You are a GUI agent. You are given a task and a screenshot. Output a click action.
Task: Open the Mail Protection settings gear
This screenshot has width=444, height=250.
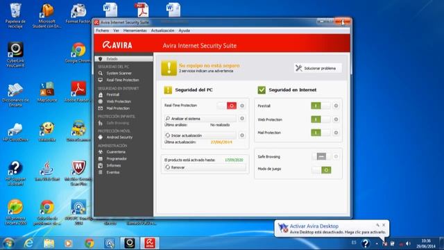pyautogui.click(x=336, y=133)
